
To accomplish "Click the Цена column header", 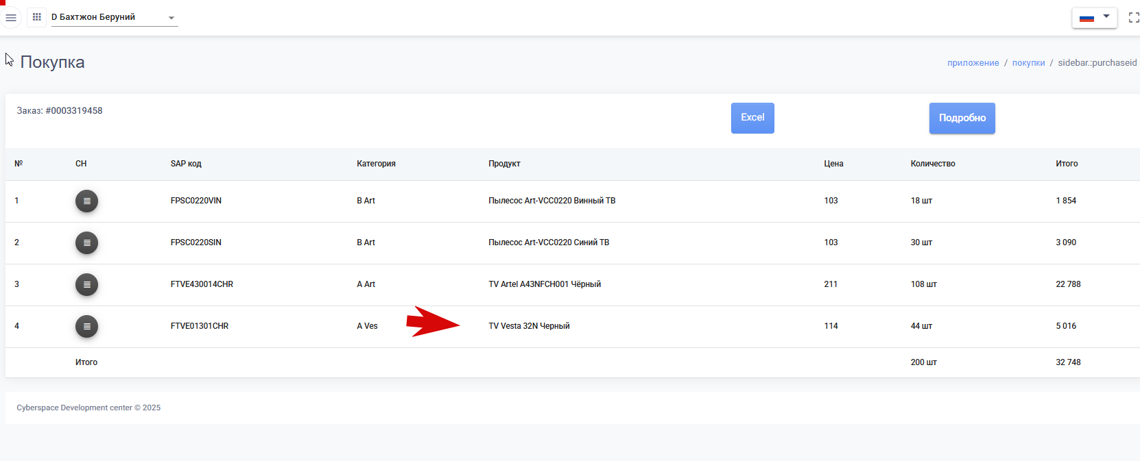I will tap(833, 164).
